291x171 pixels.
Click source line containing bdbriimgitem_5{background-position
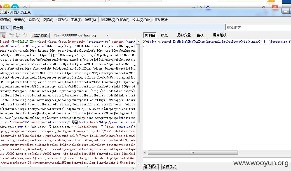point(68,100)
